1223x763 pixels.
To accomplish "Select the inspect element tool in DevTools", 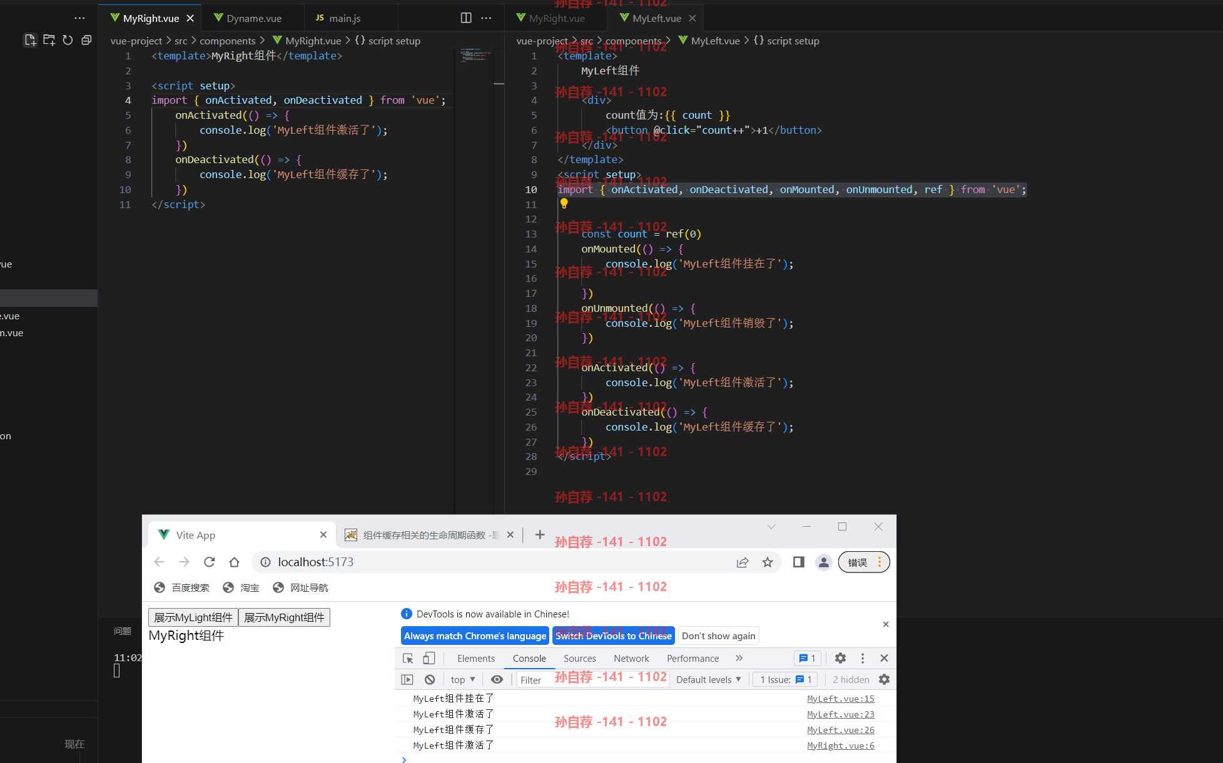I will tap(408, 658).
